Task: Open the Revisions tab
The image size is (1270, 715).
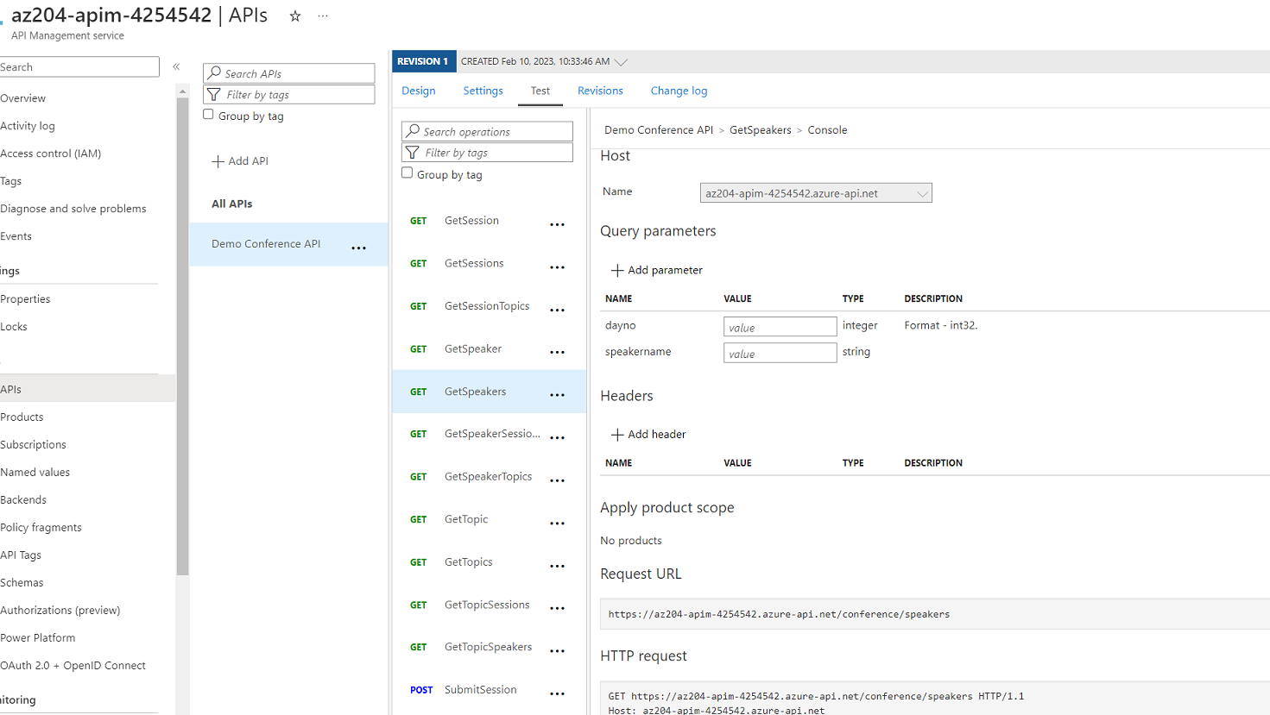Action: point(600,91)
